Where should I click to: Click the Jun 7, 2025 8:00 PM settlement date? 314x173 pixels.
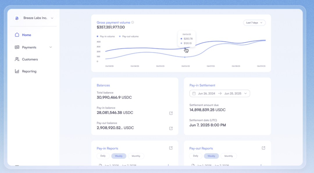208,125
